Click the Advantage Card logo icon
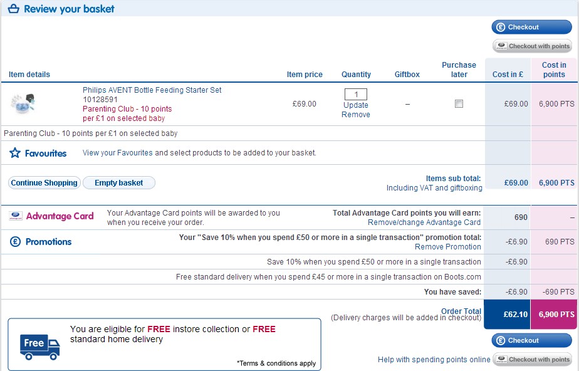This screenshot has height=371, width=579. click(16, 216)
